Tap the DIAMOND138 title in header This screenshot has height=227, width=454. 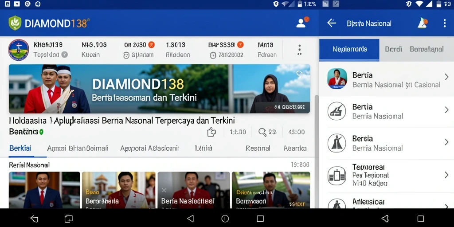tap(57, 23)
